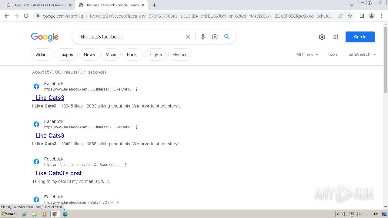Open more options for ILikeCatSsss posts result
Screen dimensions: 388x218
[x=126, y=165]
